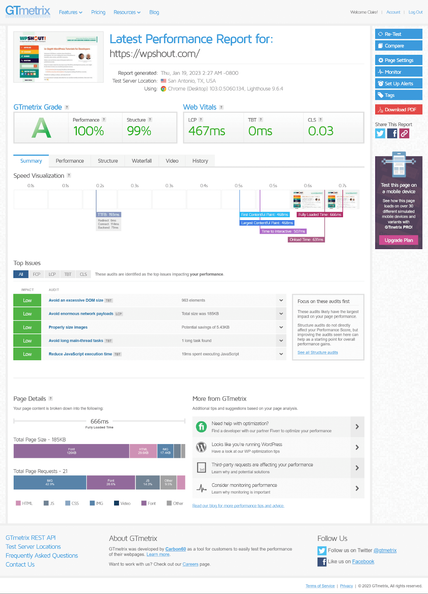Viewport: 428px width, 594px height.
Task: Click the Compare button
Action: pyautogui.click(x=399, y=46)
